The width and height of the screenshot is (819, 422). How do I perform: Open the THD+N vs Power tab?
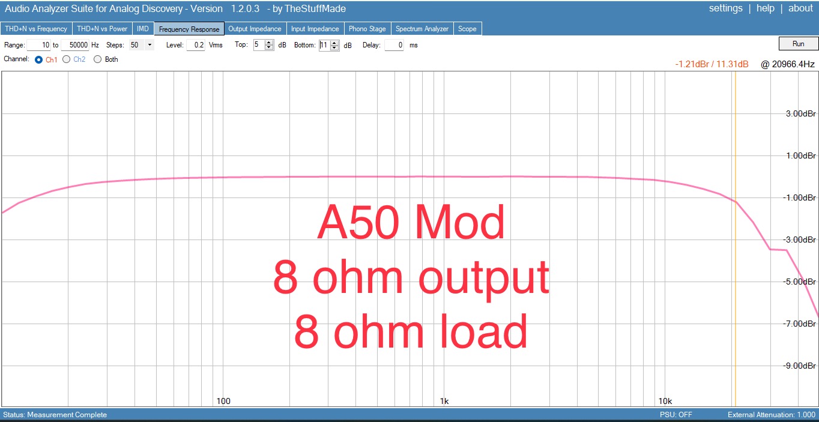pos(102,29)
